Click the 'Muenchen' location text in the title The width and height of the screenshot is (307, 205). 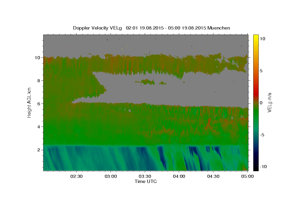point(219,28)
